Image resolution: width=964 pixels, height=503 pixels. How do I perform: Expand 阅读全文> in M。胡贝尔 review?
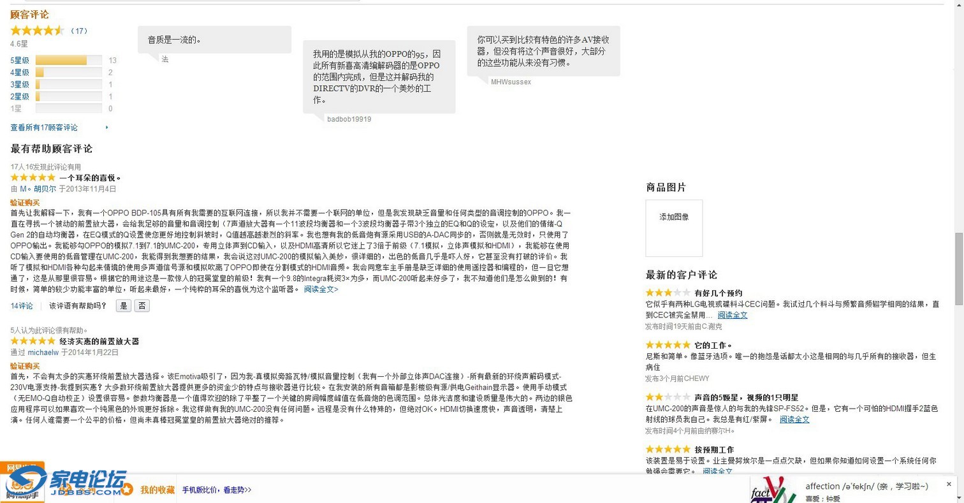pos(321,289)
